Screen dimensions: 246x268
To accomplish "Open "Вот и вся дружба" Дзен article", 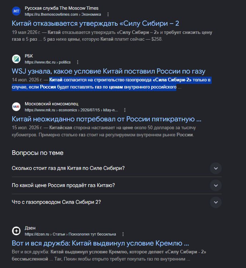I will [x=100, y=243].
